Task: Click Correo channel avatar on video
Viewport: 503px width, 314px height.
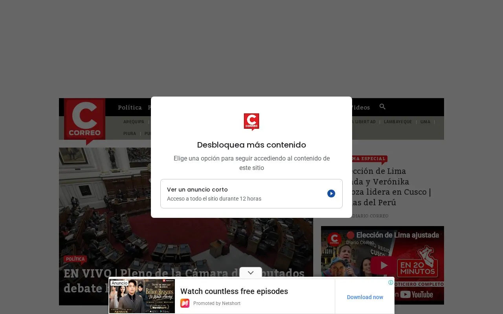Action: click(x=334, y=239)
